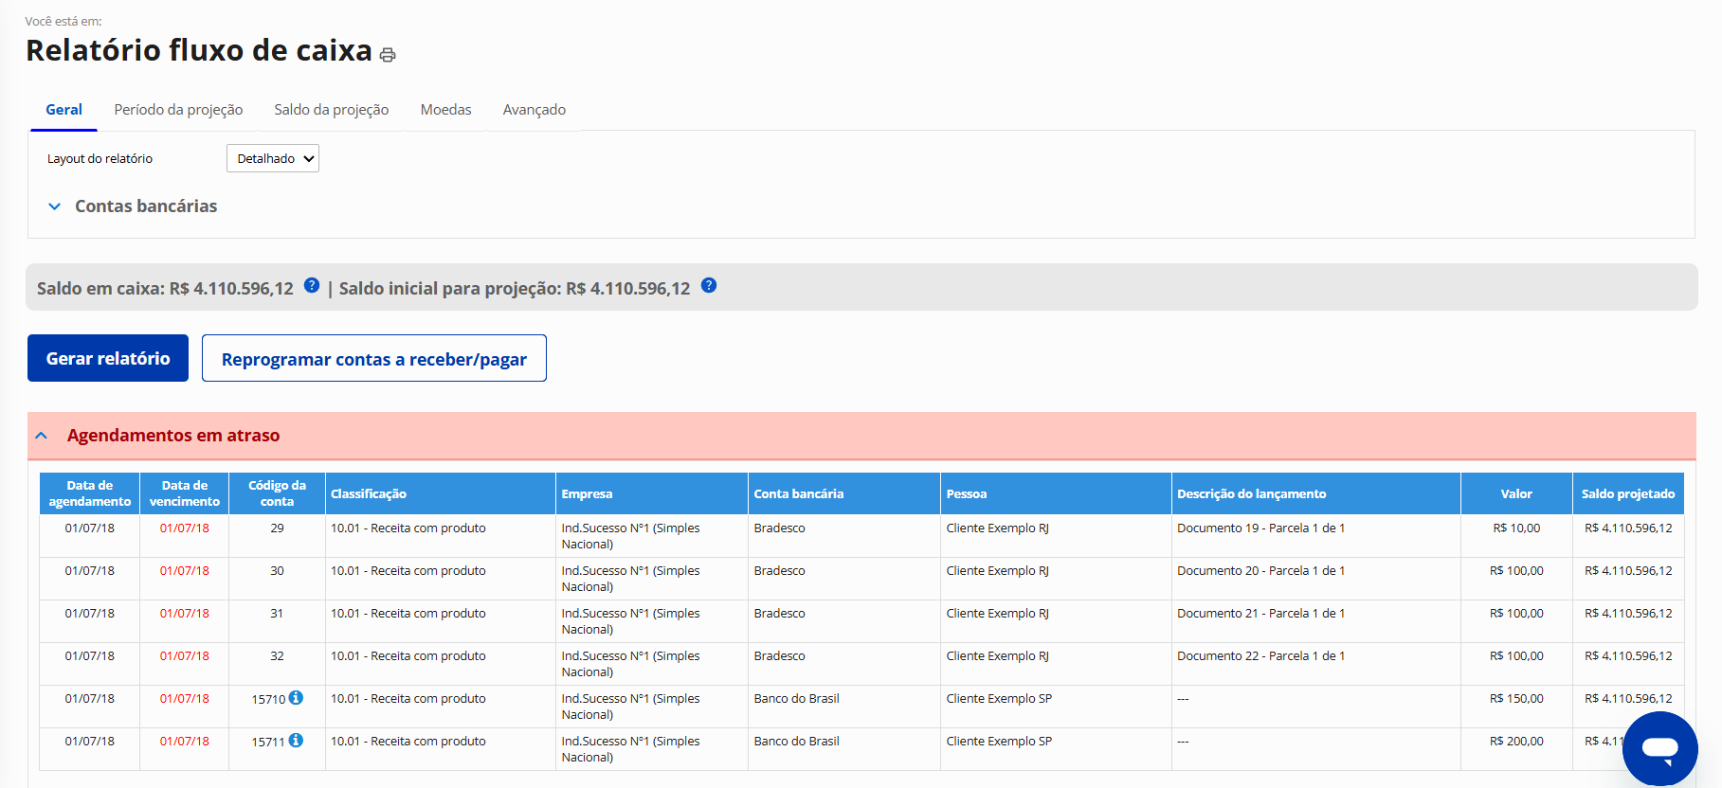
Task: Go to the Avançado tab
Action: (x=534, y=110)
